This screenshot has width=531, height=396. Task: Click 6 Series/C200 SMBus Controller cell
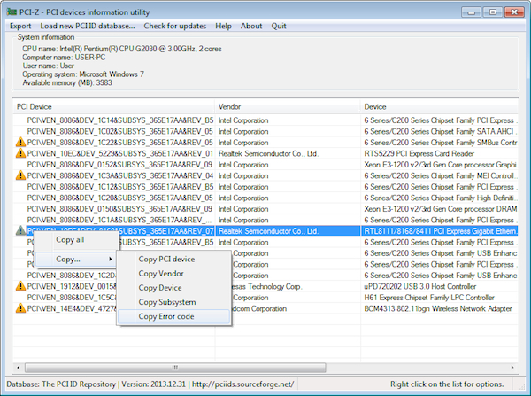pyautogui.click(x=441, y=143)
